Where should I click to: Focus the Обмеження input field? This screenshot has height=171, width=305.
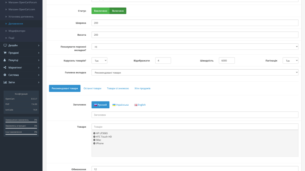pos(195,169)
